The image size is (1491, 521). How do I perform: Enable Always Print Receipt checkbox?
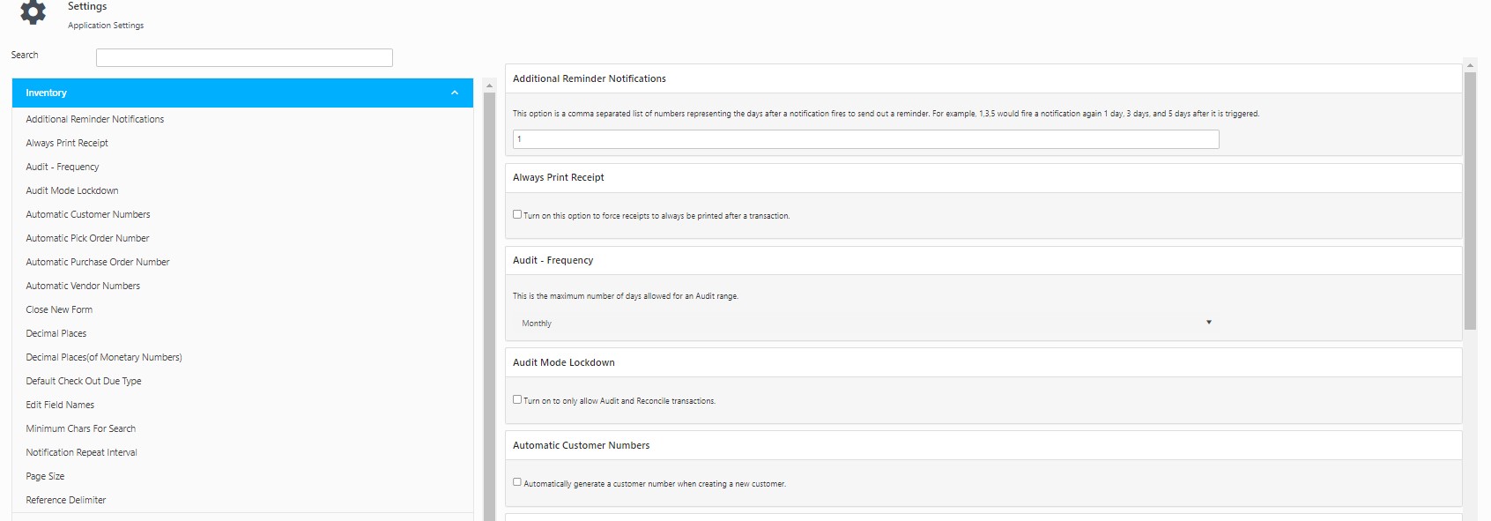517,214
